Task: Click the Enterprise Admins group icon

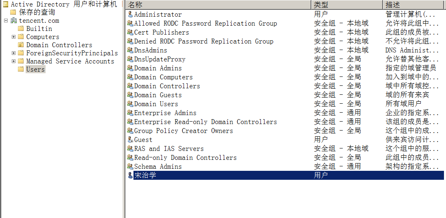Action: (x=130, y=113)
